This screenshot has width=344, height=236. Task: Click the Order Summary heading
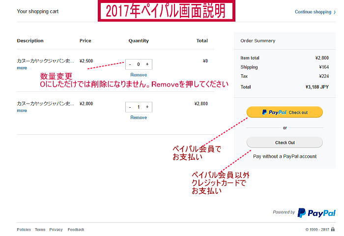pos(258,41)
